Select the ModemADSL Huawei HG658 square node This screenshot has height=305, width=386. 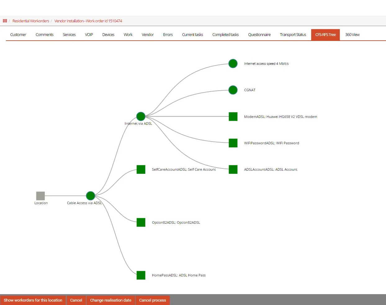click(x=233, y=117)
